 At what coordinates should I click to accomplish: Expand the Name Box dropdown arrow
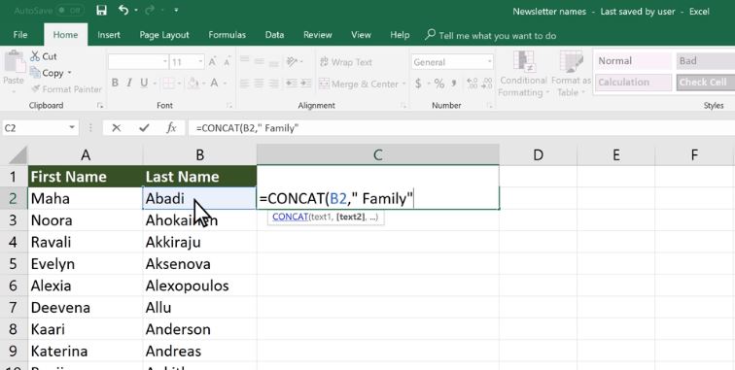tap(72, 127)
